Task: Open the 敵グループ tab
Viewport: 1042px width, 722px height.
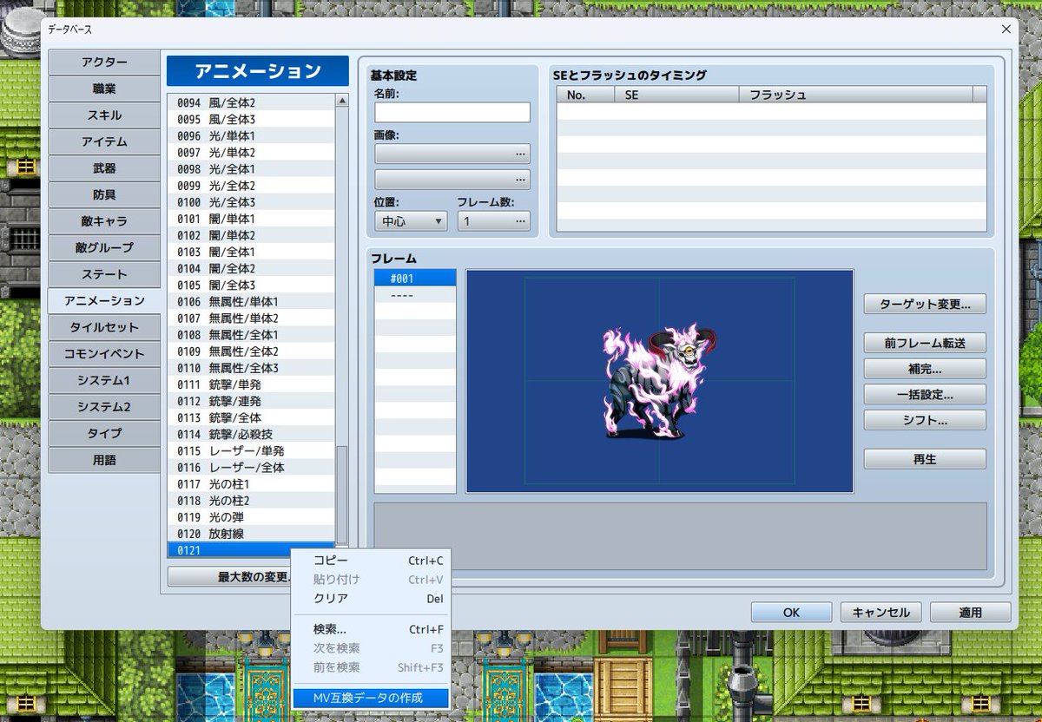Action: tap(104, 247)
